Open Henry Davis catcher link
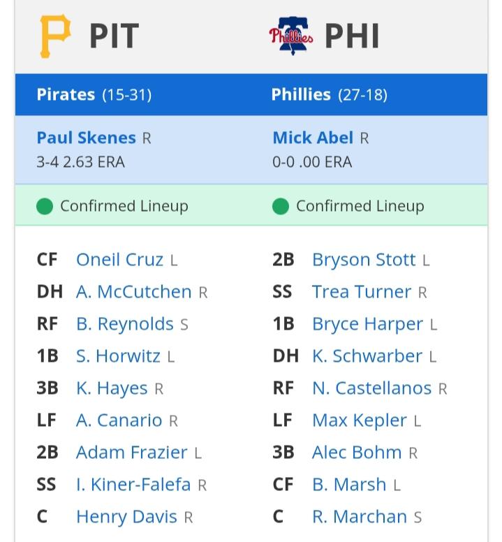The height and width of the screenshot is (542, 502). pyautogui.click(x=126, y=517)
